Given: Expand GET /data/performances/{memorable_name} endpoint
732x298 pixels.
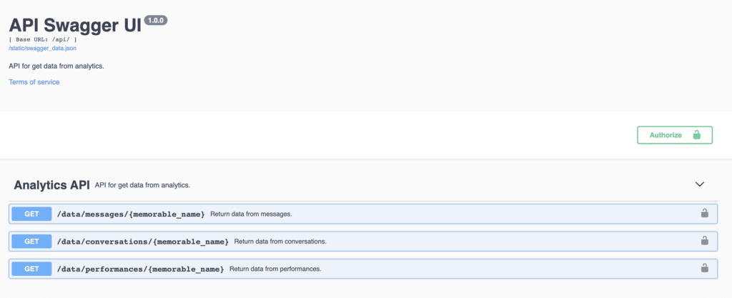Looking at the screenshot, I should point(363,269).
